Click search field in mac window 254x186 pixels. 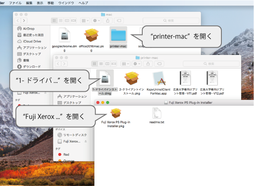tap(171, 21)
